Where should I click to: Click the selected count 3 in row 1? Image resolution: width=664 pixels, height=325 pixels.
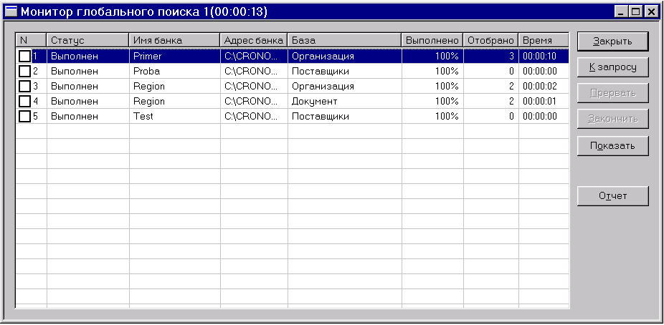tap(491, 56)
